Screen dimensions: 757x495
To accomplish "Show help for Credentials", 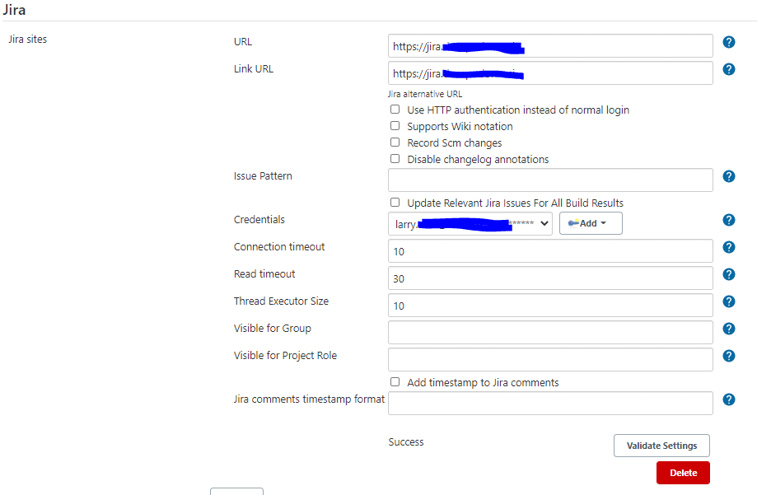I will pos(728,220).
